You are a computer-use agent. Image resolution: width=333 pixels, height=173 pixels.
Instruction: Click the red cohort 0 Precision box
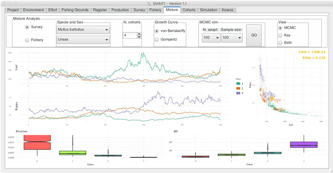coord(37,142)
